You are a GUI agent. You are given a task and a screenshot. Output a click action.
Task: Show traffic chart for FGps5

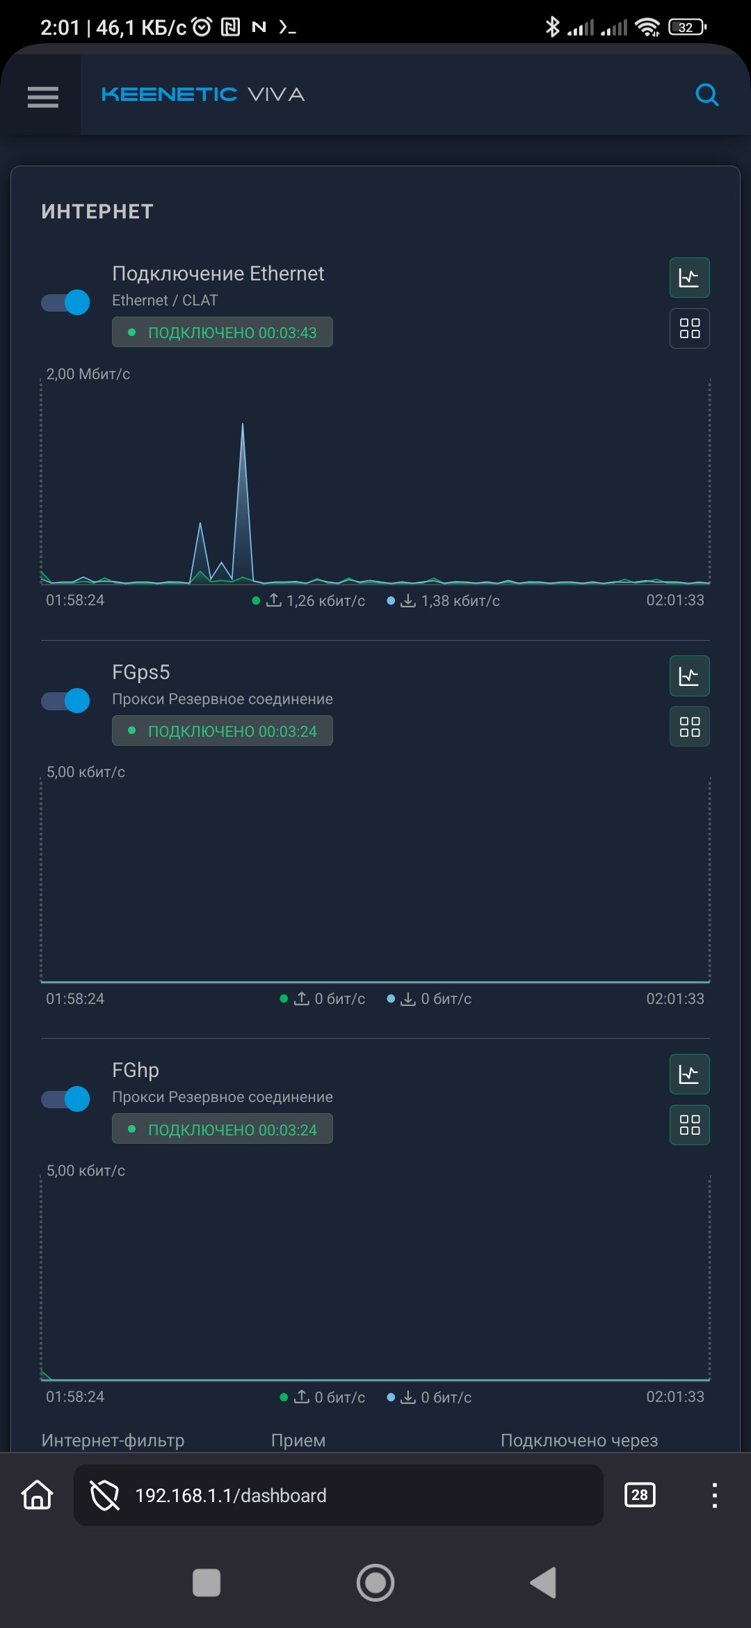(x=689, y=676)
